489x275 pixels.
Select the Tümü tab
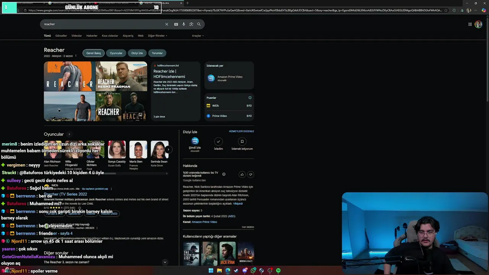[x=47, y=36]
